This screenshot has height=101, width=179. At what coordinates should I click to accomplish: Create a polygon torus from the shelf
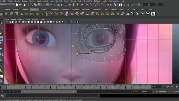tap(32, 14)
